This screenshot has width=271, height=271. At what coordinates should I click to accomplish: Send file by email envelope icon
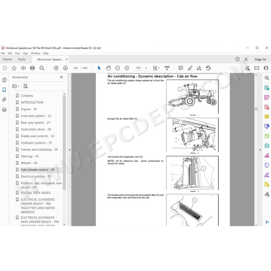tap(257, 68)
